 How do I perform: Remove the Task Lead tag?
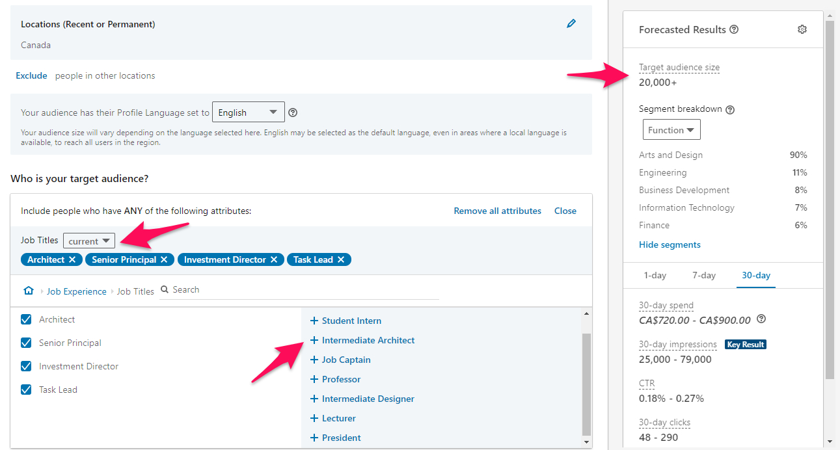pyautogui.click(x=340, y=259)
